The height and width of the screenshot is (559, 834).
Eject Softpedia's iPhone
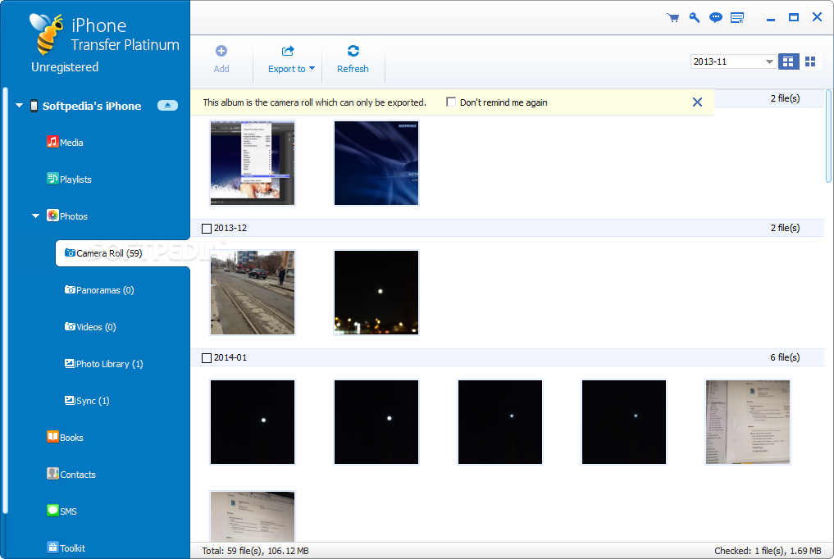click(x=167, y=105)
